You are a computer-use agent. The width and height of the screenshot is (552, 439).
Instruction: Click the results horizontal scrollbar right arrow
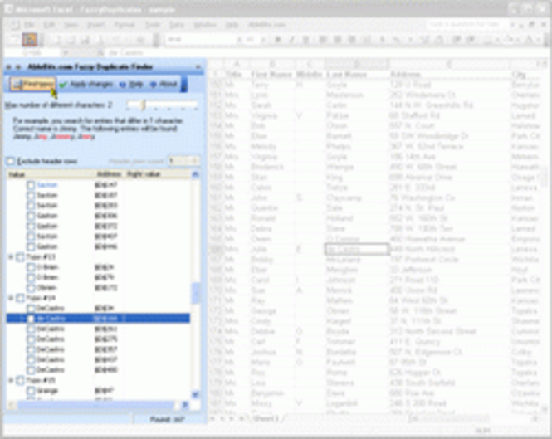[185, 405]
